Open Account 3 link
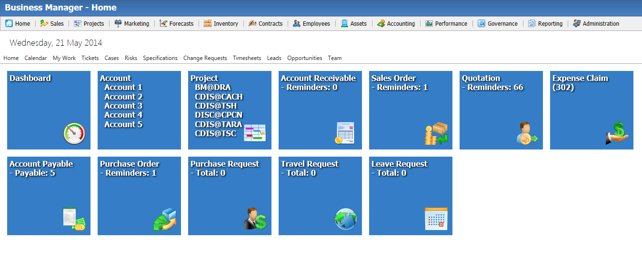Image resolution: width=642 pixels, height=259 pixels. coord(123,106)
